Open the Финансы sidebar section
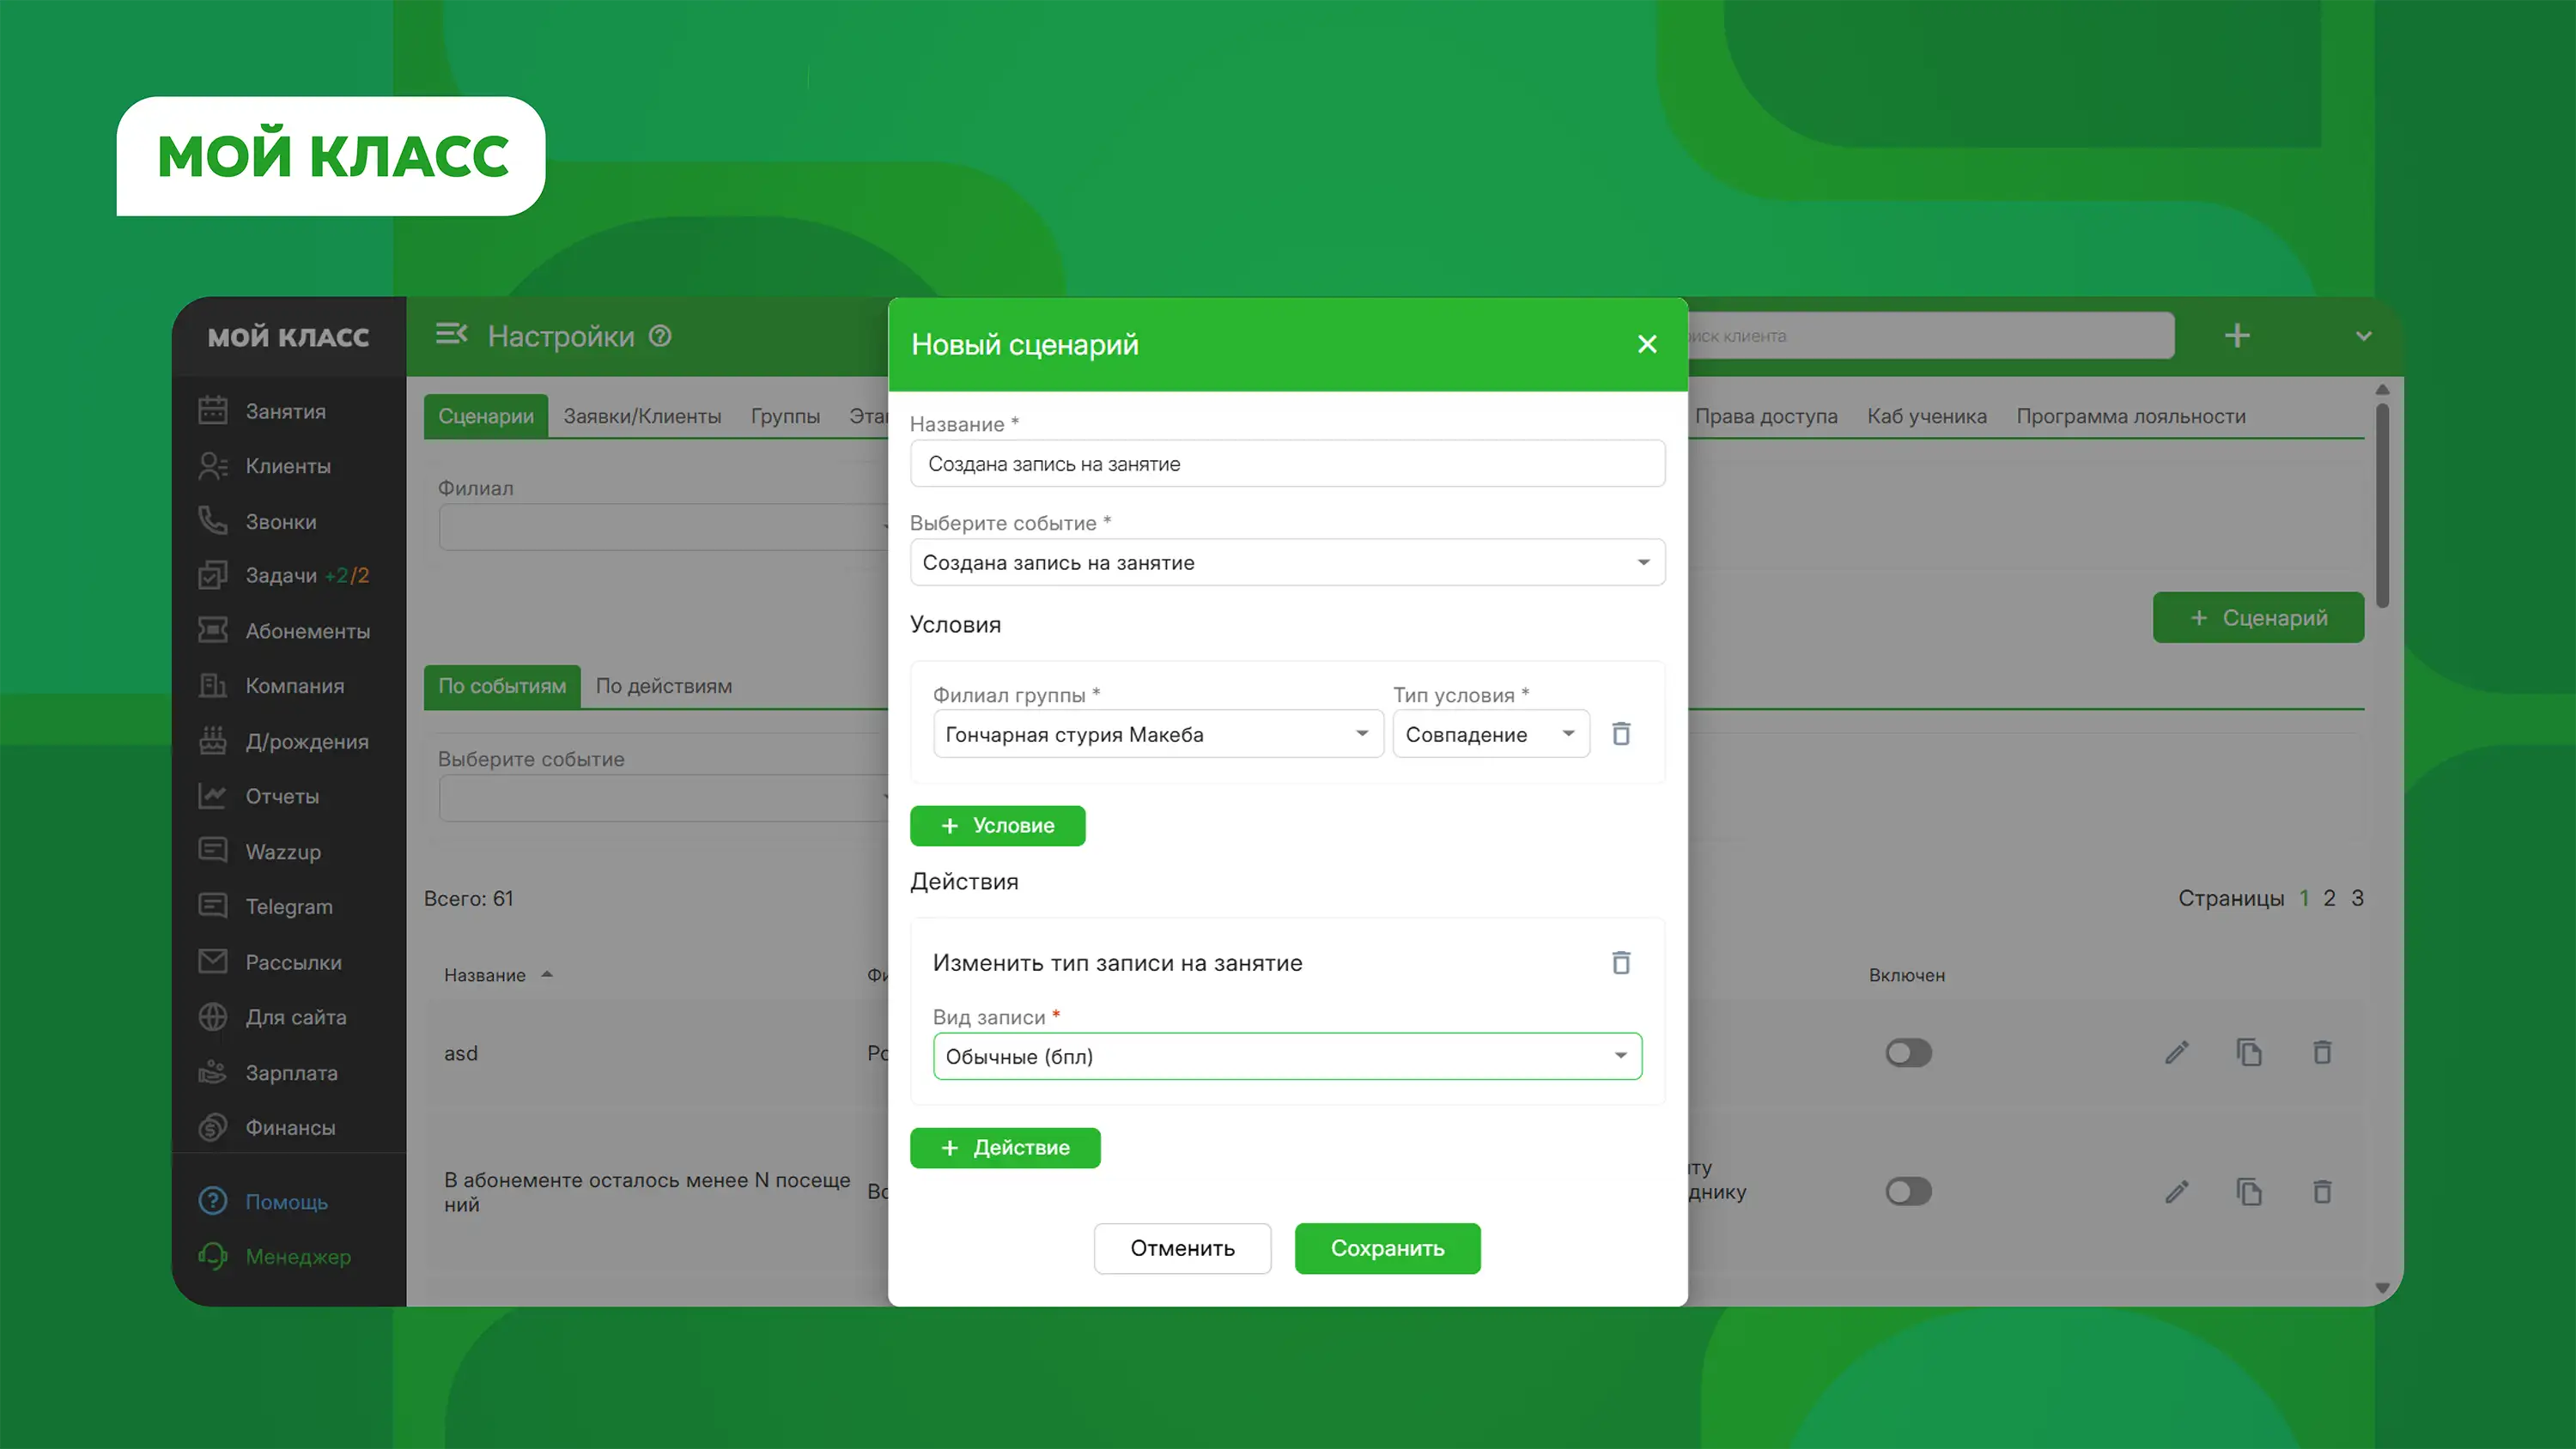2576x1449 pixels. (290, 1126)
